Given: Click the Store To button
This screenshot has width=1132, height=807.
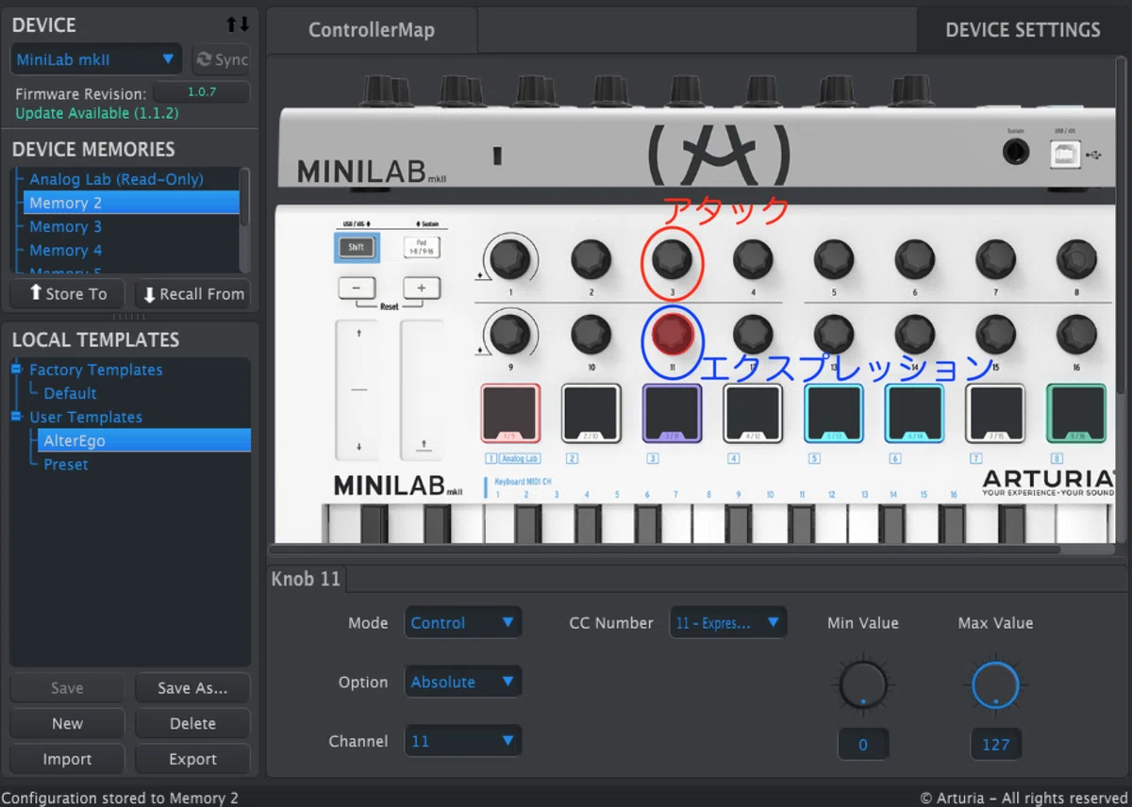Looking at the screenshot, I should (68, 294).
